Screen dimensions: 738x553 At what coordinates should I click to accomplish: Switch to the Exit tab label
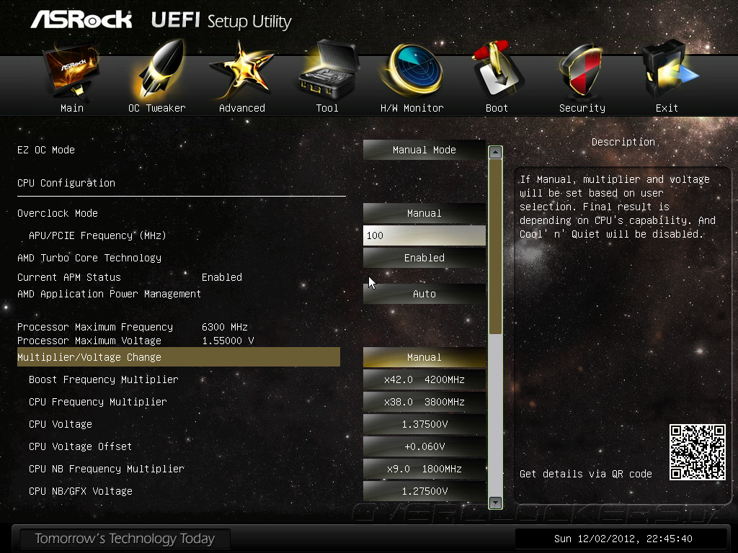pyautogui.click(x=667, y=108)
